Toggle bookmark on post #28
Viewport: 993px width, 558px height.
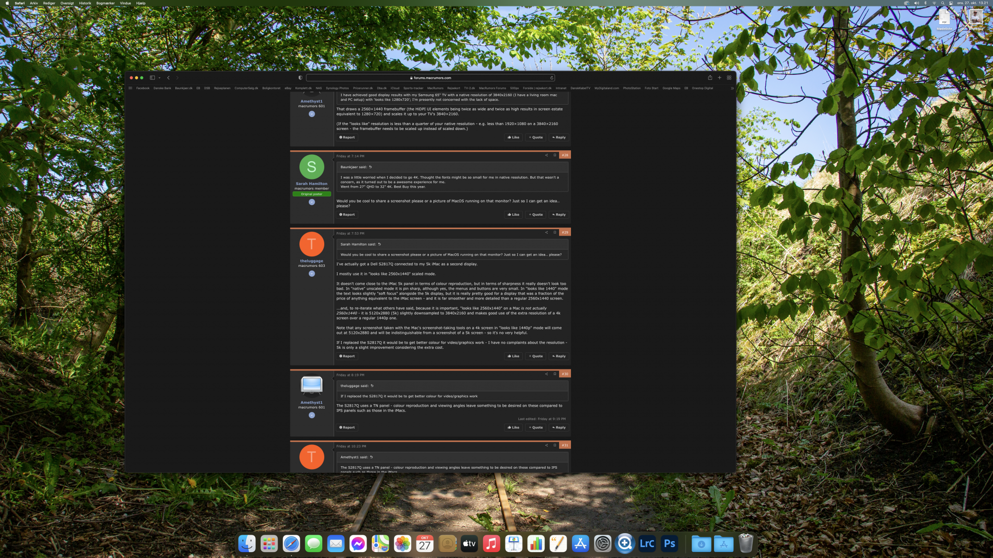point(555,155)
